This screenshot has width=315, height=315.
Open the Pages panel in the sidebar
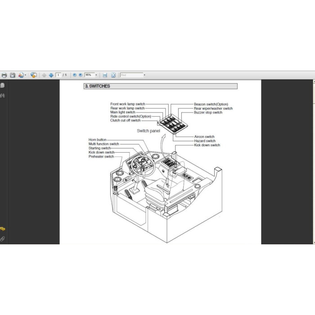[2, 85]
